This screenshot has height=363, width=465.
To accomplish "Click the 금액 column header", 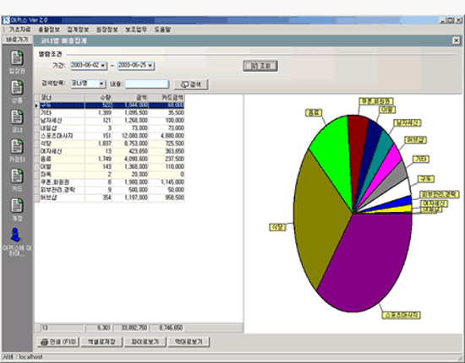I will (x=130, y=98).
